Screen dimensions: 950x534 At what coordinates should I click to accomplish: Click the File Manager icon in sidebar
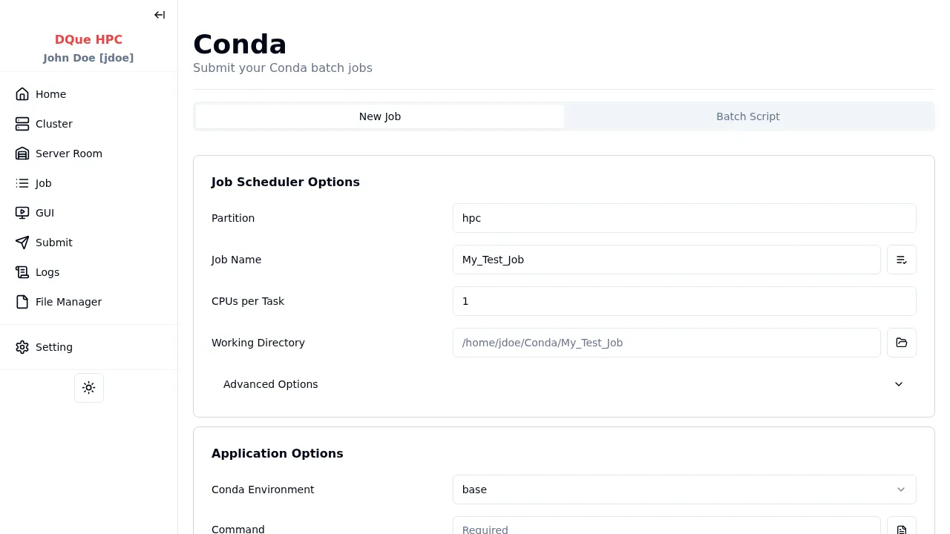pos(22,302)
